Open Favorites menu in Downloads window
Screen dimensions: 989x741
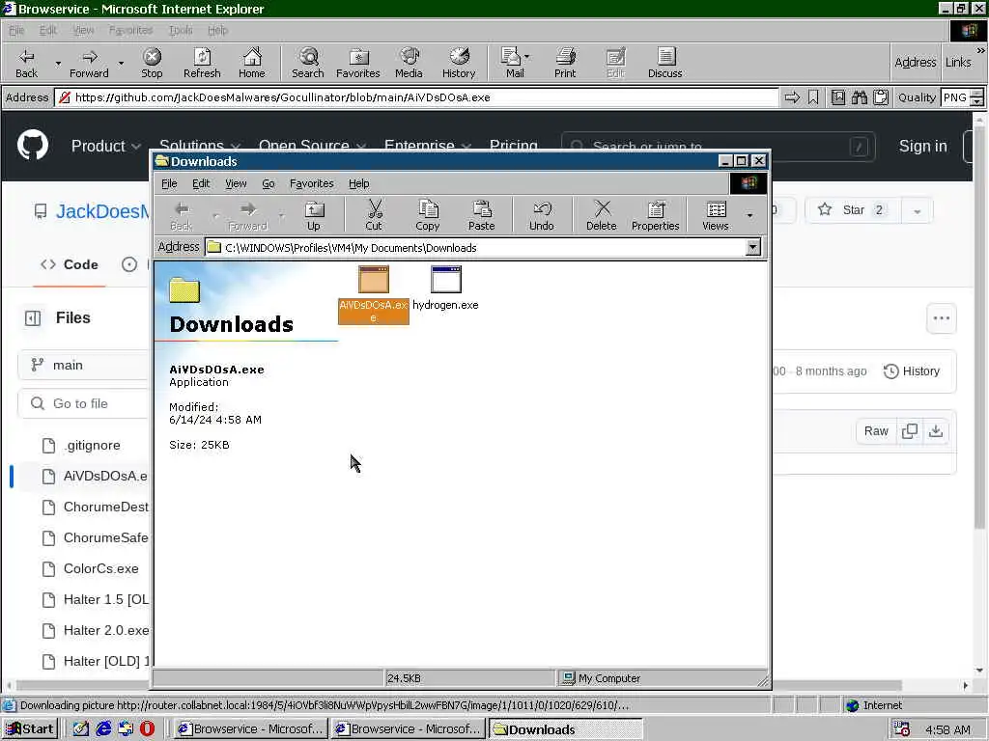pos(312,183)
